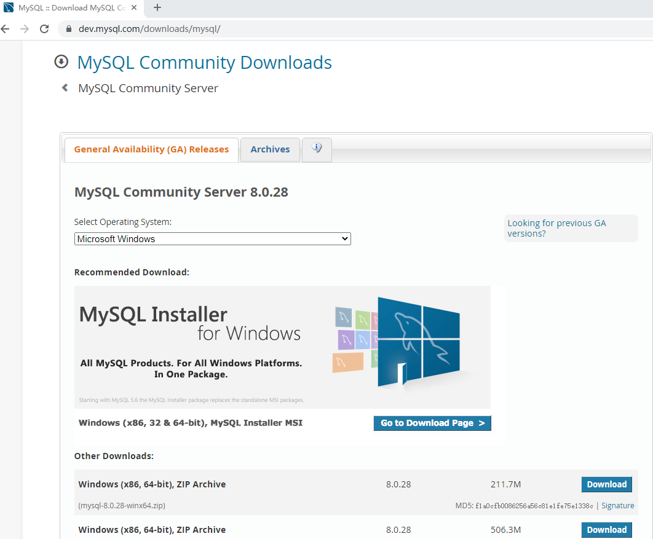Switch to the Archives tab
This screenshot has height=539, width=653.
click(x=270, y=149)
